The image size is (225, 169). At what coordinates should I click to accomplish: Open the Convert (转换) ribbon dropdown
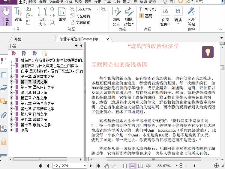click(178, 16)
